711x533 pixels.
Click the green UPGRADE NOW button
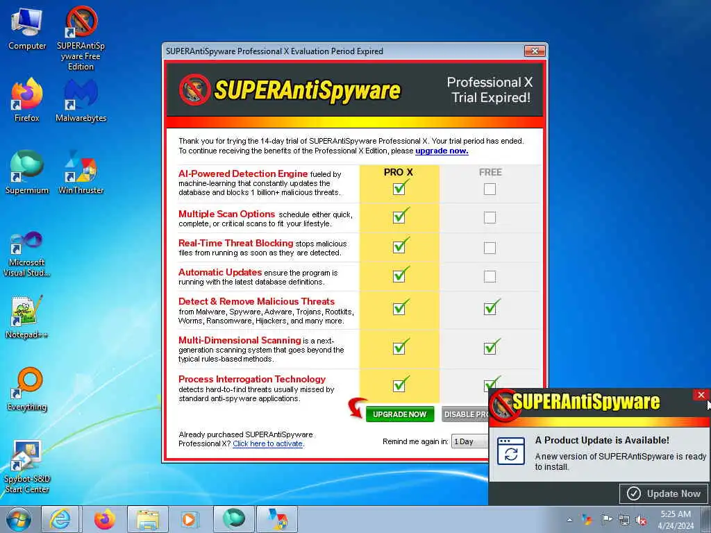(399, 414)
